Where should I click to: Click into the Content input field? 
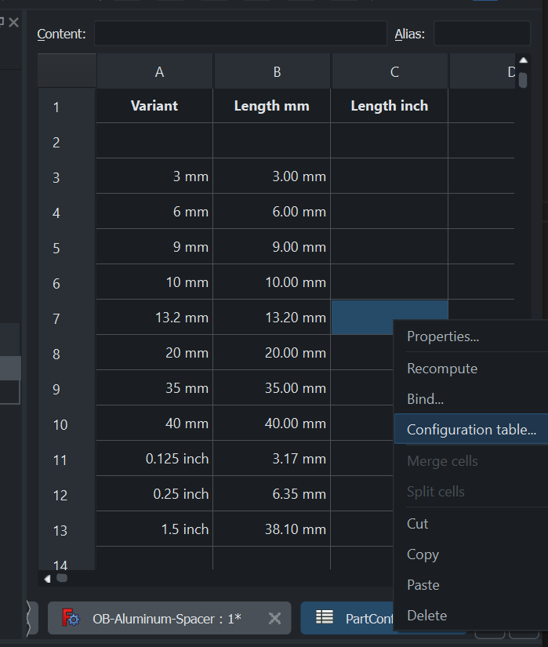coord(241,34)
